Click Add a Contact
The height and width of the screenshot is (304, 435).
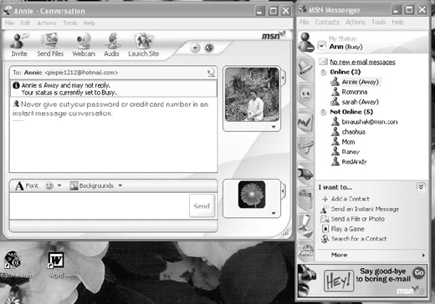pos(345,199)
